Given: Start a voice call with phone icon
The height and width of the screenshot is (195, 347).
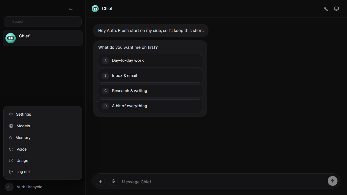Looking at the screenshot, I should [x=326, y=9].
